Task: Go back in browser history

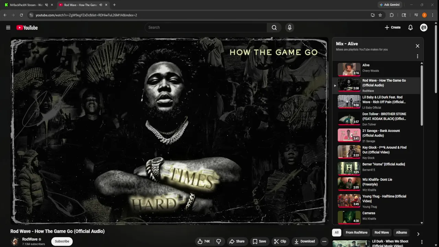Action: point(5,15)
